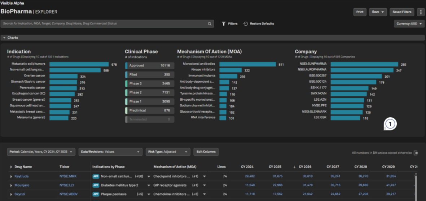Toggle the Phase 3 clinical phase filter
This screenshot has width=426, height=201.
pos(149,83)
